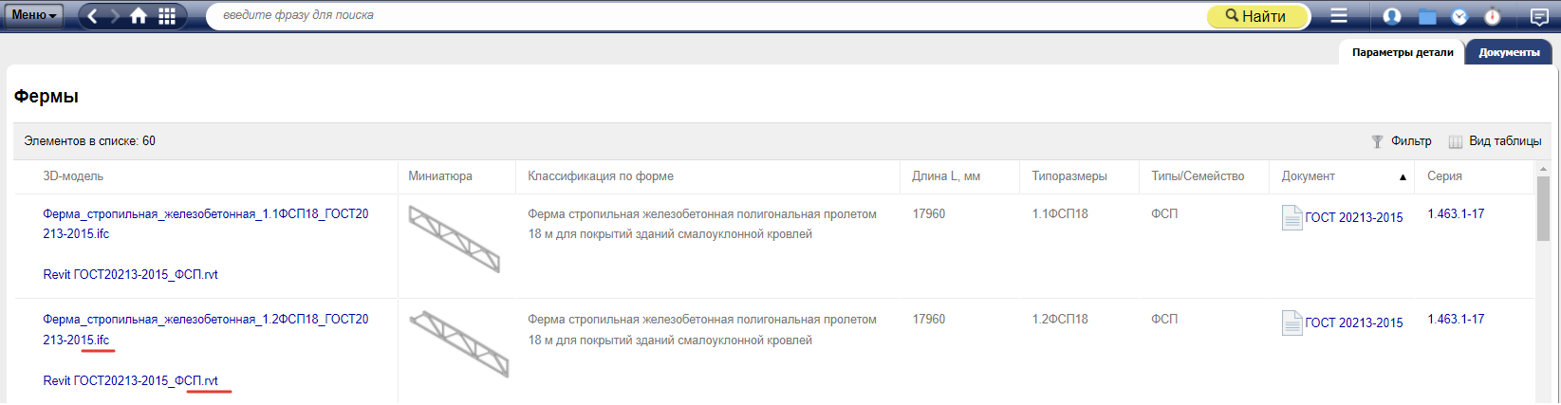Click the search phrase input field
The image size is (1561, 405).
pos(702,15)
